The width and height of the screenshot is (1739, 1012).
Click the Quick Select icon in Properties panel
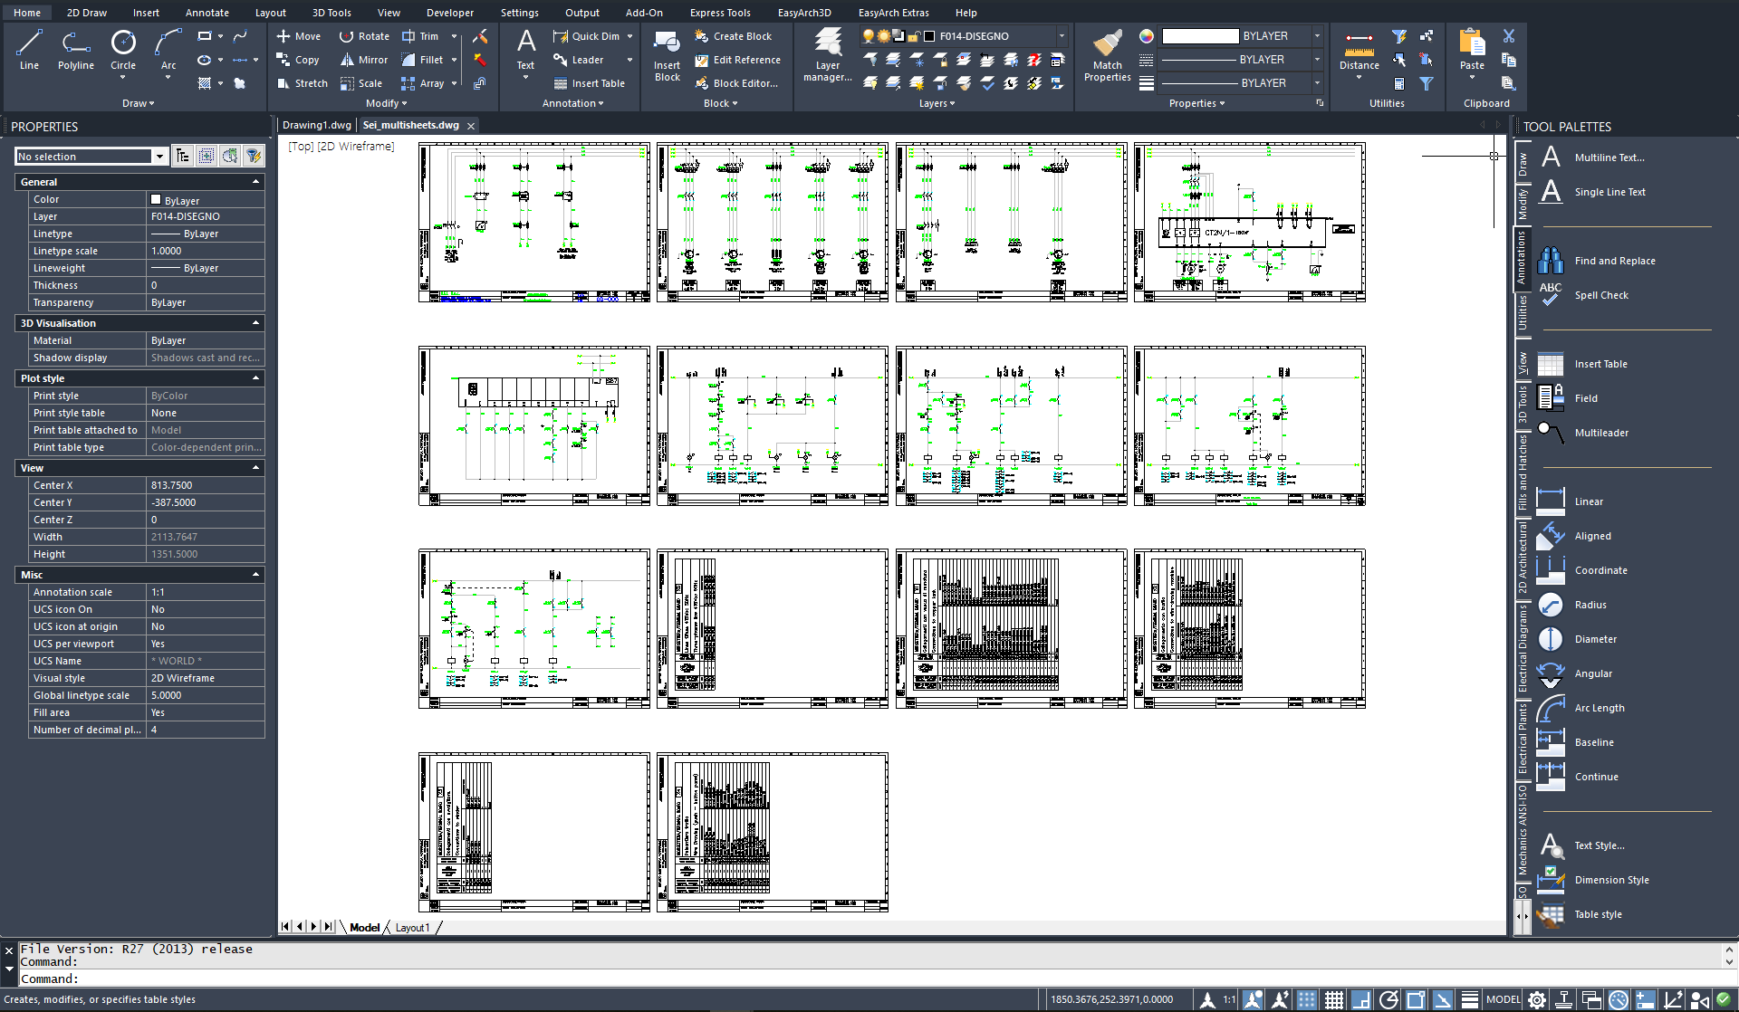(x=254, y=156)
